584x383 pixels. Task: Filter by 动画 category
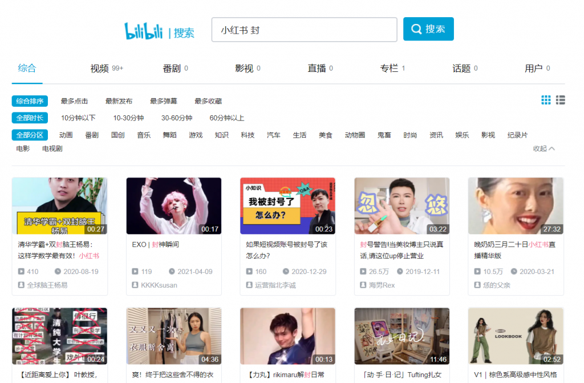click(66, 135)
